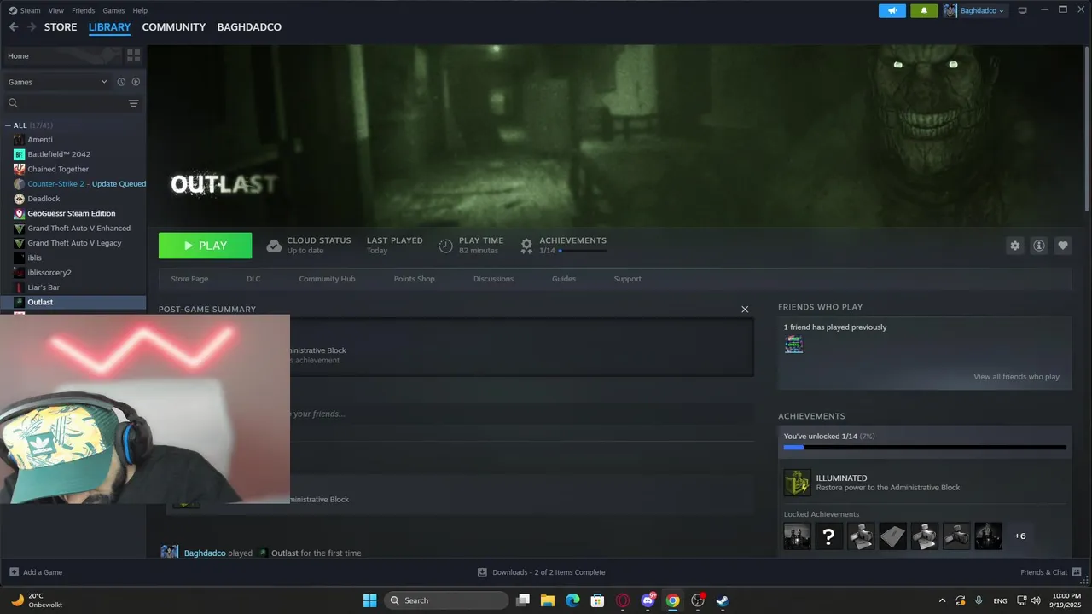The image size is (1092, 614).
Task: Select GeoGuessr Steam Edition in the list
Action: pyautogui.click(x=73, y=213)
